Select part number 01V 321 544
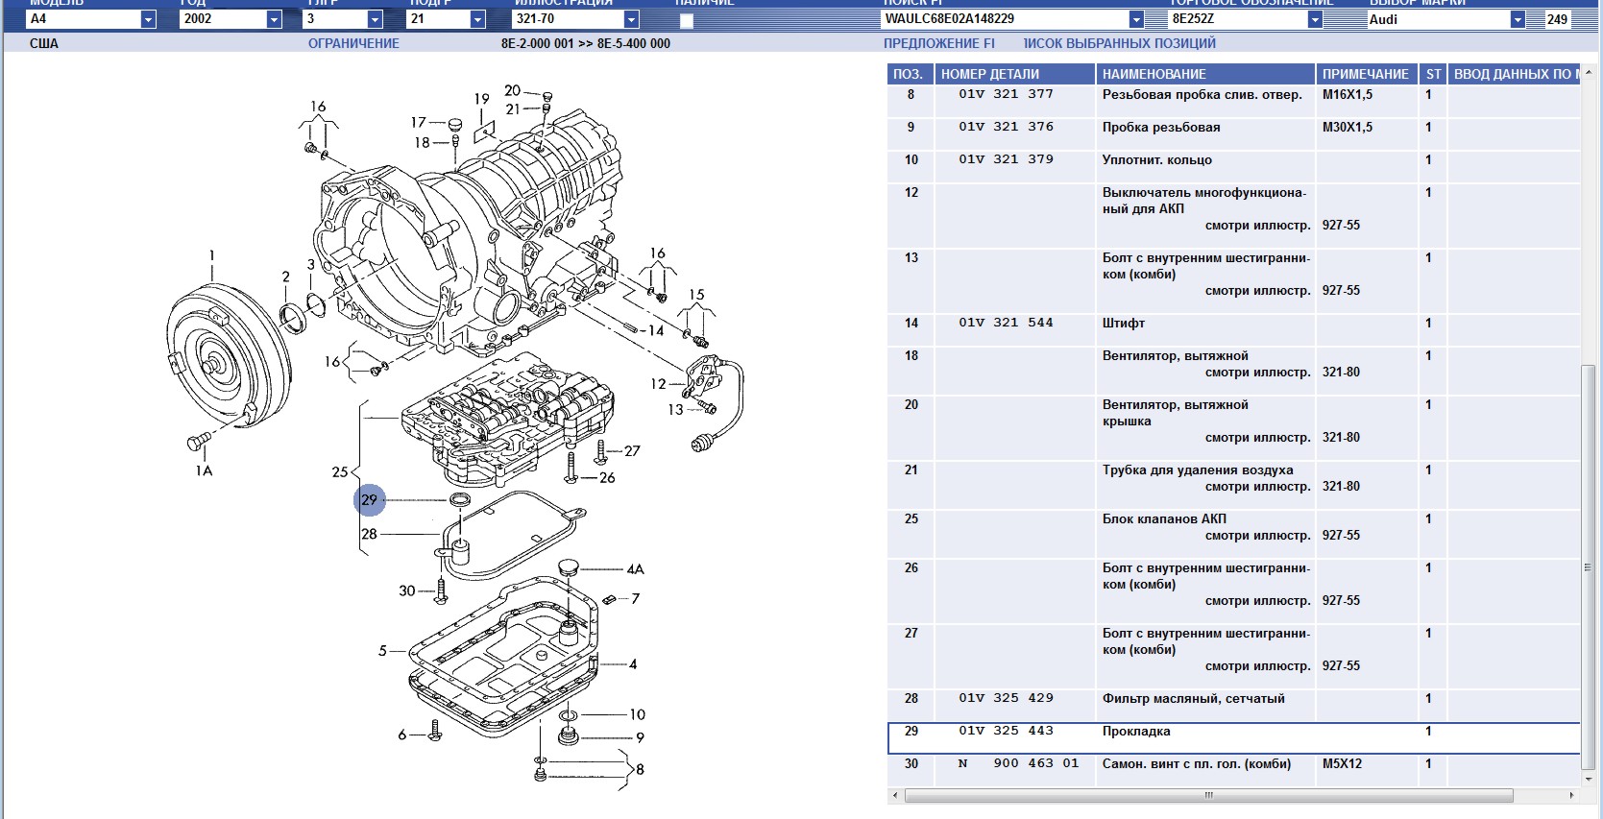 click(x=1006, y=323)
